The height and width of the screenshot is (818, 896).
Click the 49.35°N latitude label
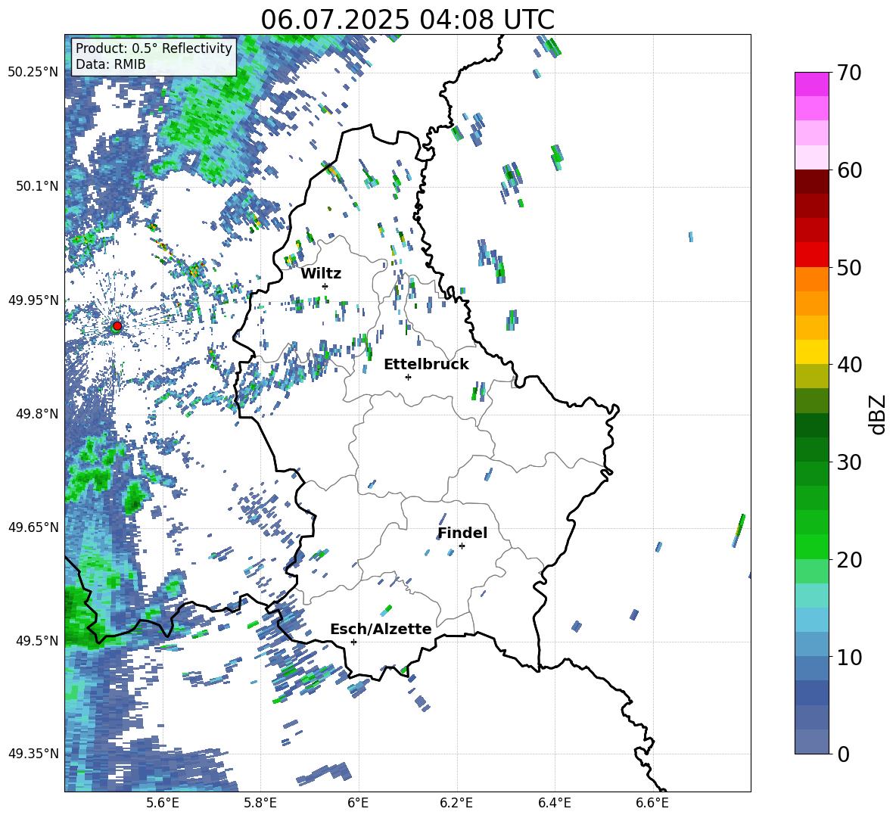pyautogui.click(x=33, y=754)
